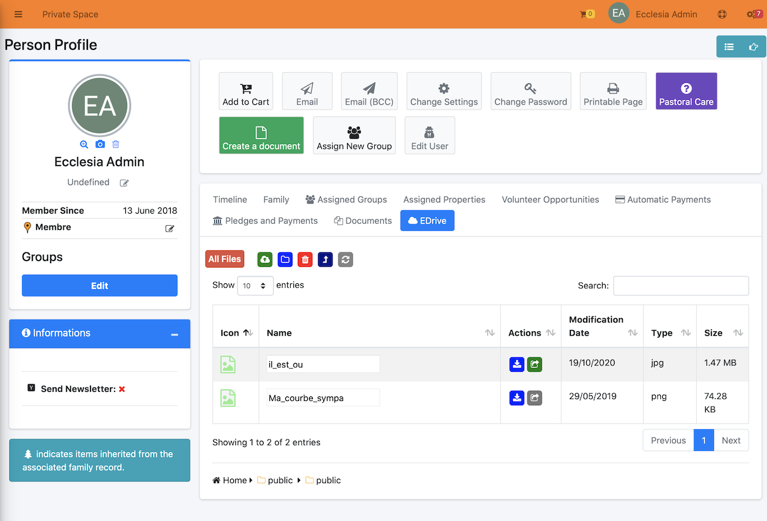The width and height of the screenshot is (767, 521).
Task: Switch to the Family tab
Action: pos(276,199)
